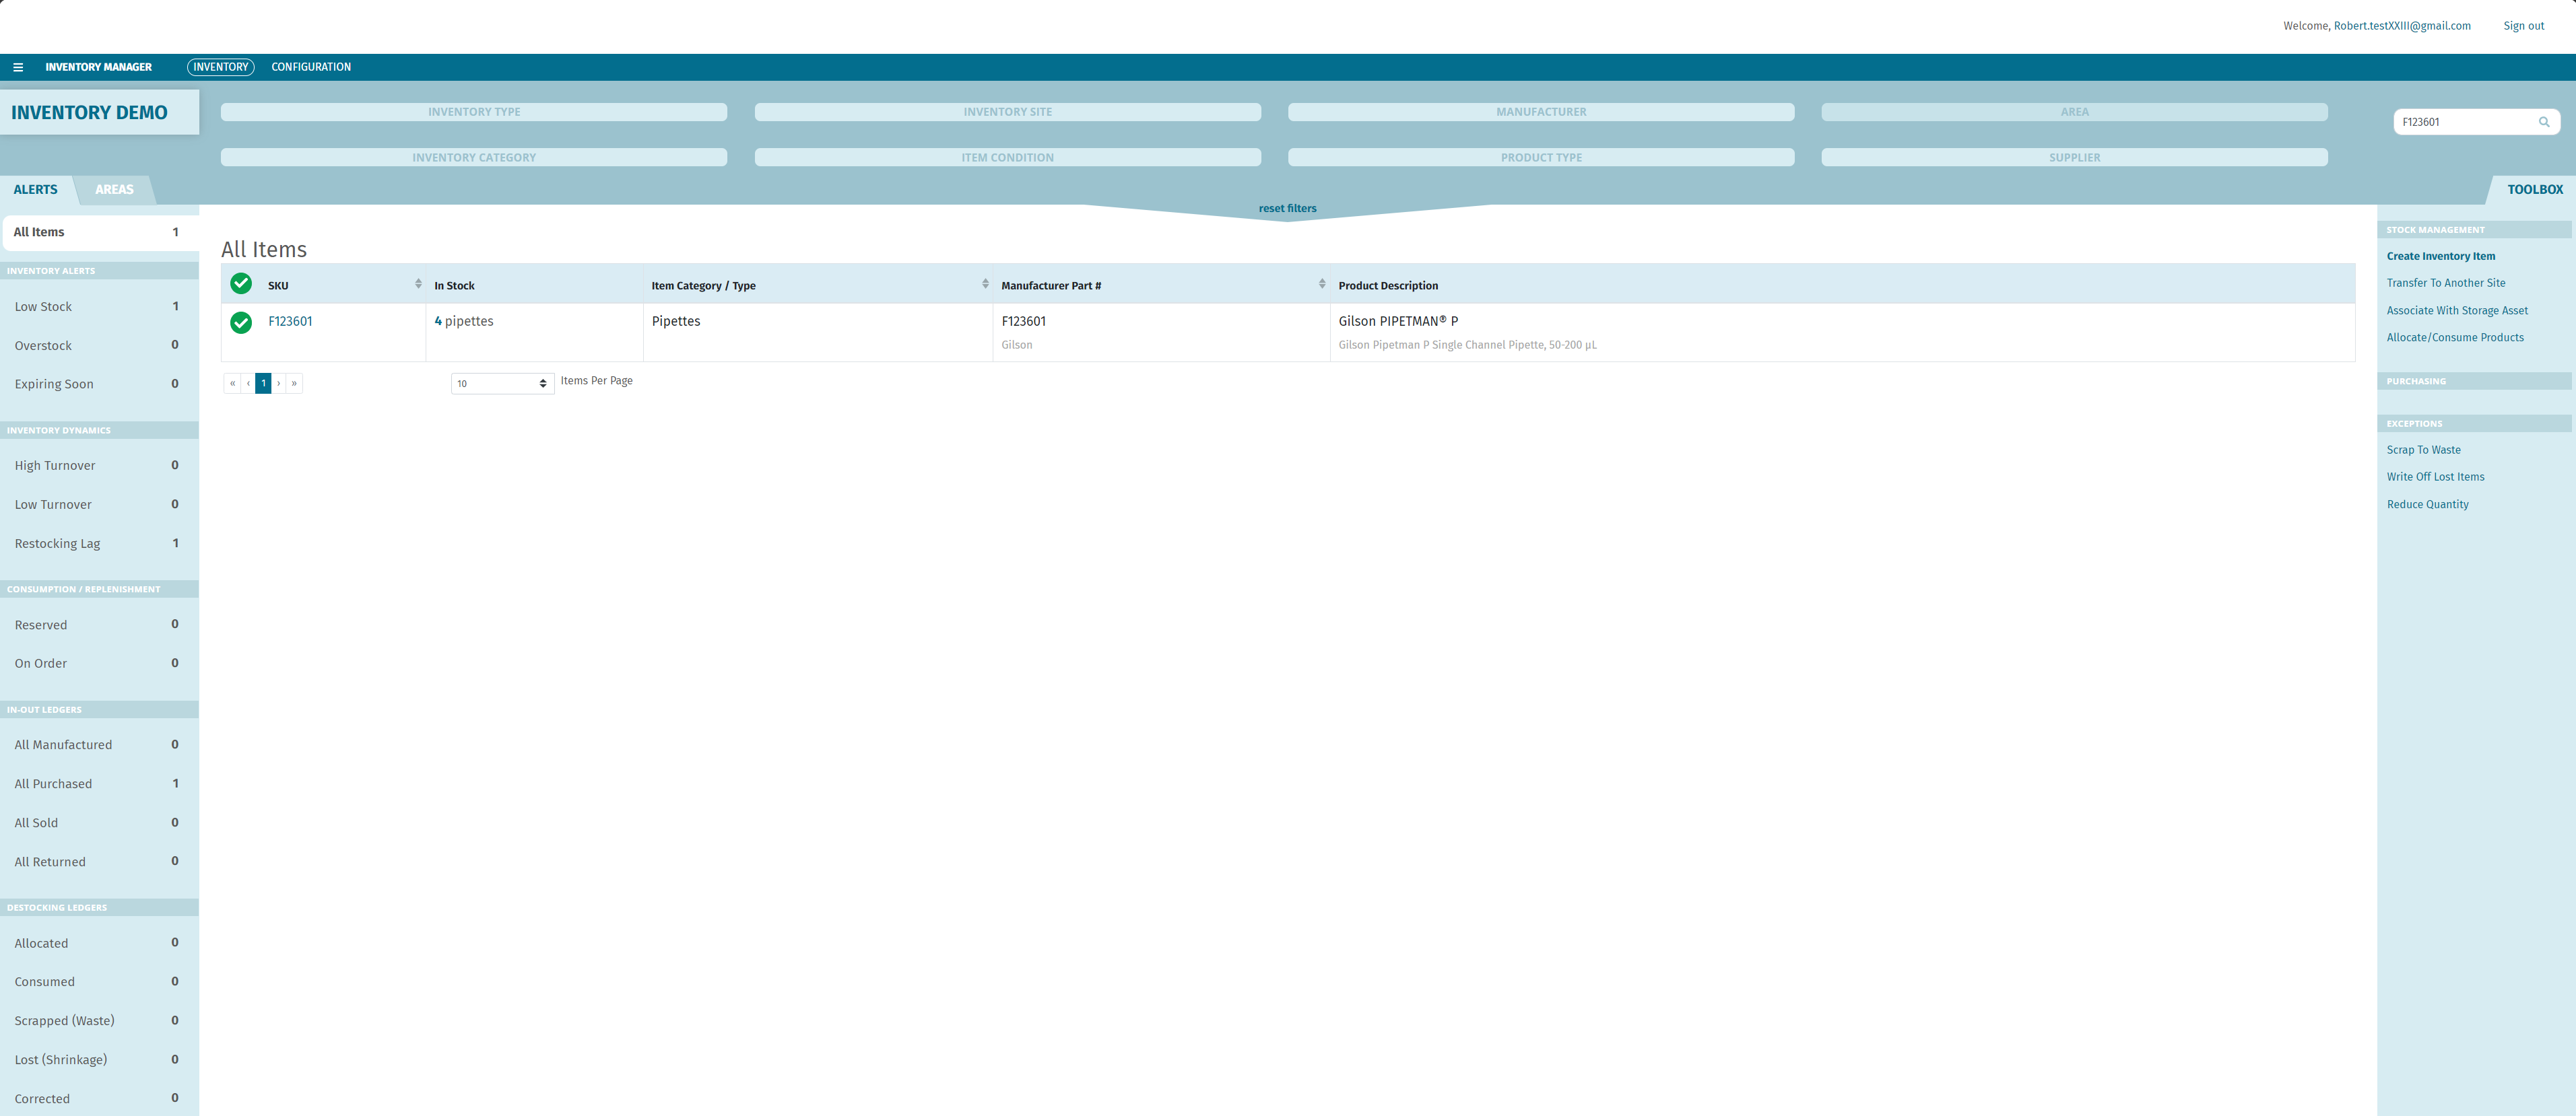This screenshot has width=2576, height=1116.
Task: Open the hamburger menu icon
Action: [18, 67]
